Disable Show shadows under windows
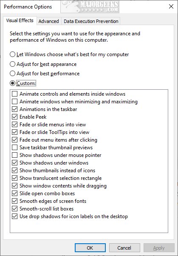The image size is (178, 256). (15, 163)
